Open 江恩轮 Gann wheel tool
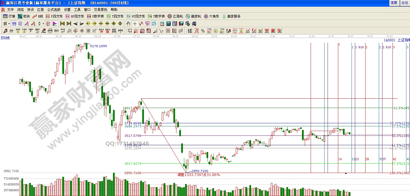 pyautogui.click(x=175, y=16)
